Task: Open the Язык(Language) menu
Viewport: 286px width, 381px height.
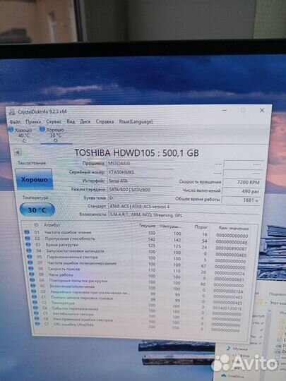Action: click(x=136, y=121)
